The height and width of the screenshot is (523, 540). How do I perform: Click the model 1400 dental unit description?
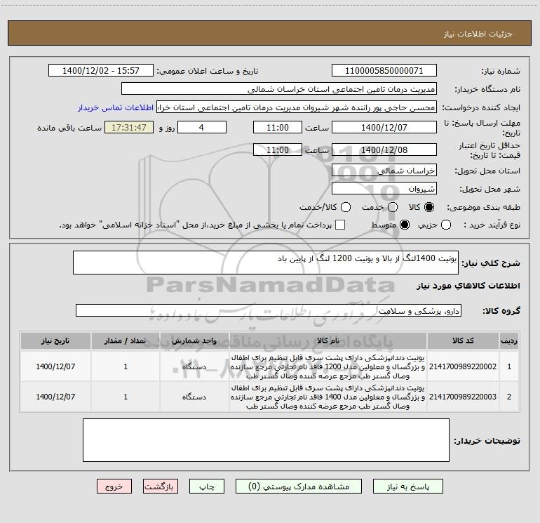click(328, 397)
